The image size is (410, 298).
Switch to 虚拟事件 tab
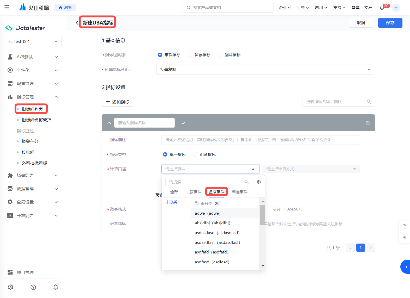216,192
